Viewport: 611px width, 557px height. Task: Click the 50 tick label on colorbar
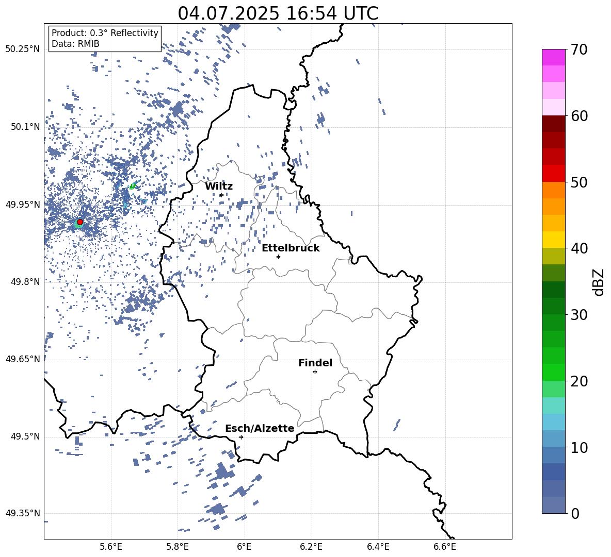[578, 182]
